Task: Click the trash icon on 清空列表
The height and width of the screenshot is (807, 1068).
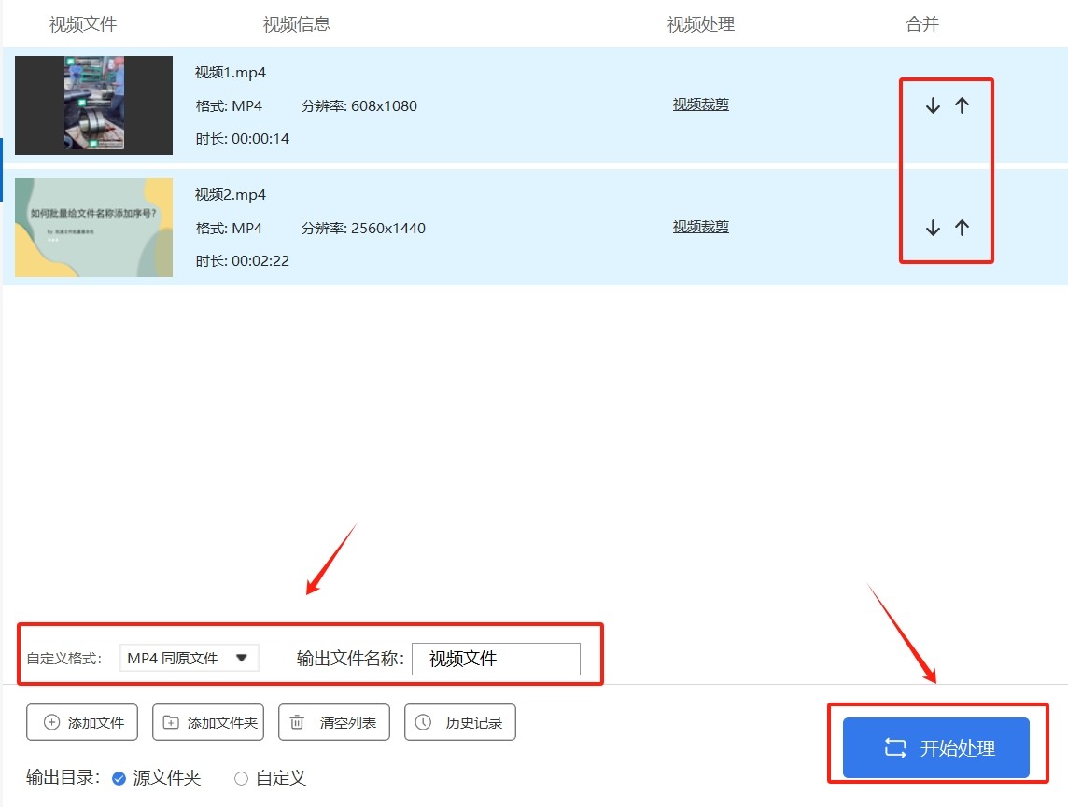Action: pyautogui.click(x=297, y=722)
